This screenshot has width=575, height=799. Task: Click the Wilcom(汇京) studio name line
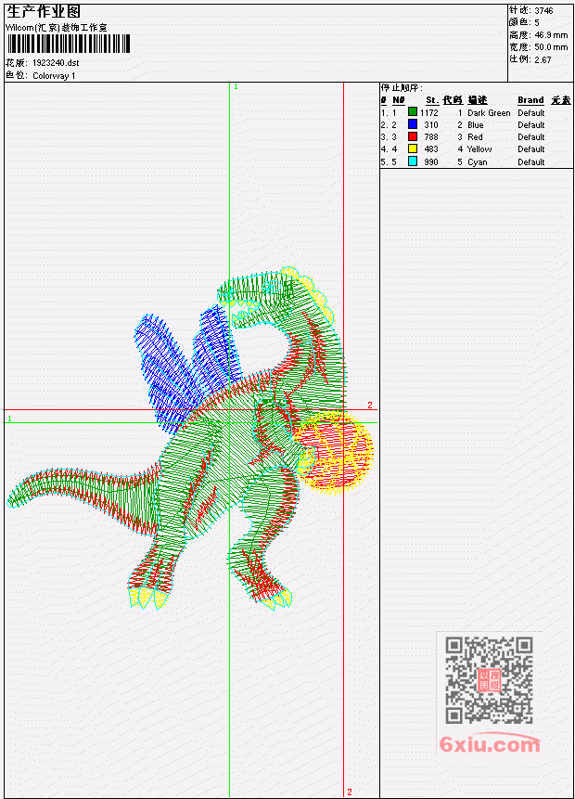tap(56, 28)
